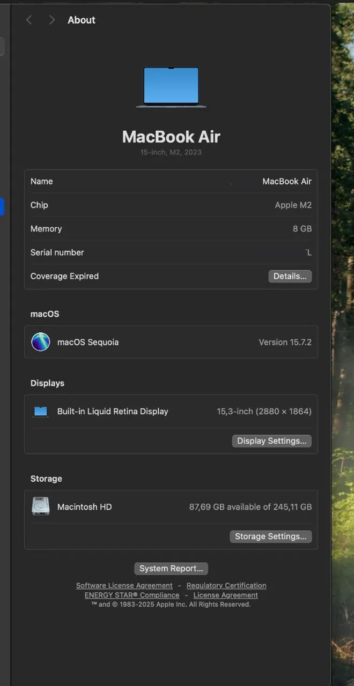This screenshot has height=686, width=354.
Task: Click the Macintosh HD drive icon
Action: pos(41,507)
